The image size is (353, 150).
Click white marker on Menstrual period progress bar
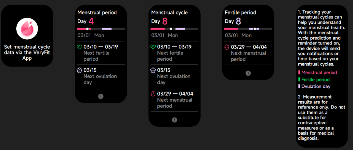87,29
